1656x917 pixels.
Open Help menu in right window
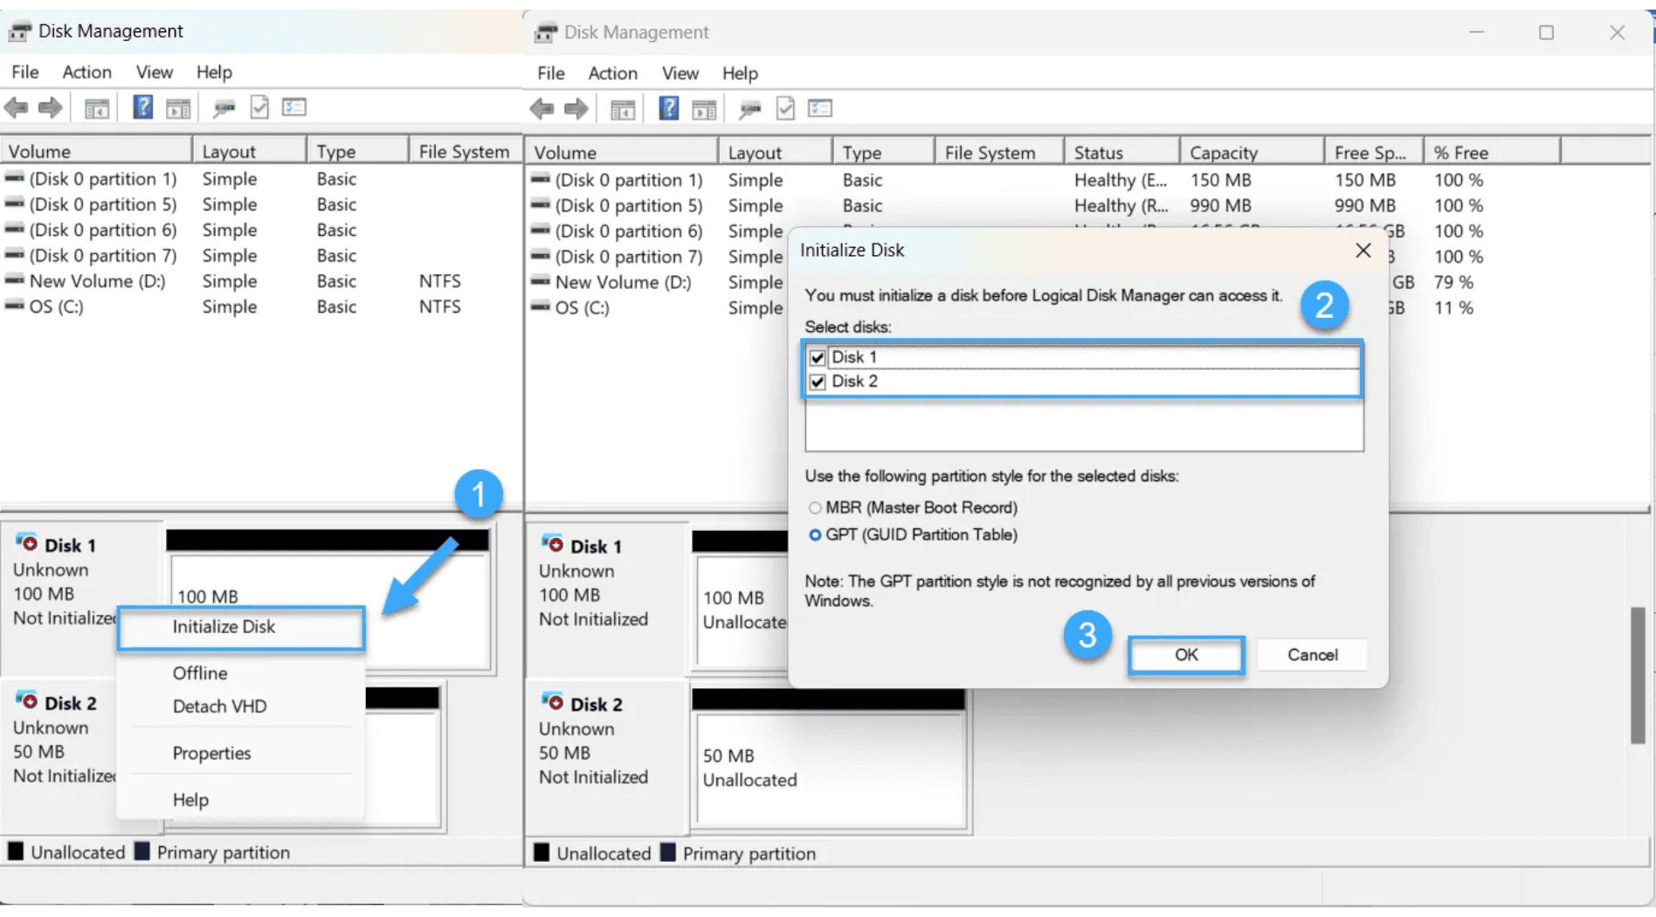click(740, 73)
